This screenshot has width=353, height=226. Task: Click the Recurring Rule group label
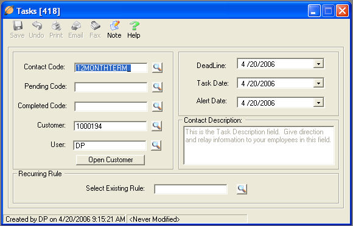coord(40,174)
